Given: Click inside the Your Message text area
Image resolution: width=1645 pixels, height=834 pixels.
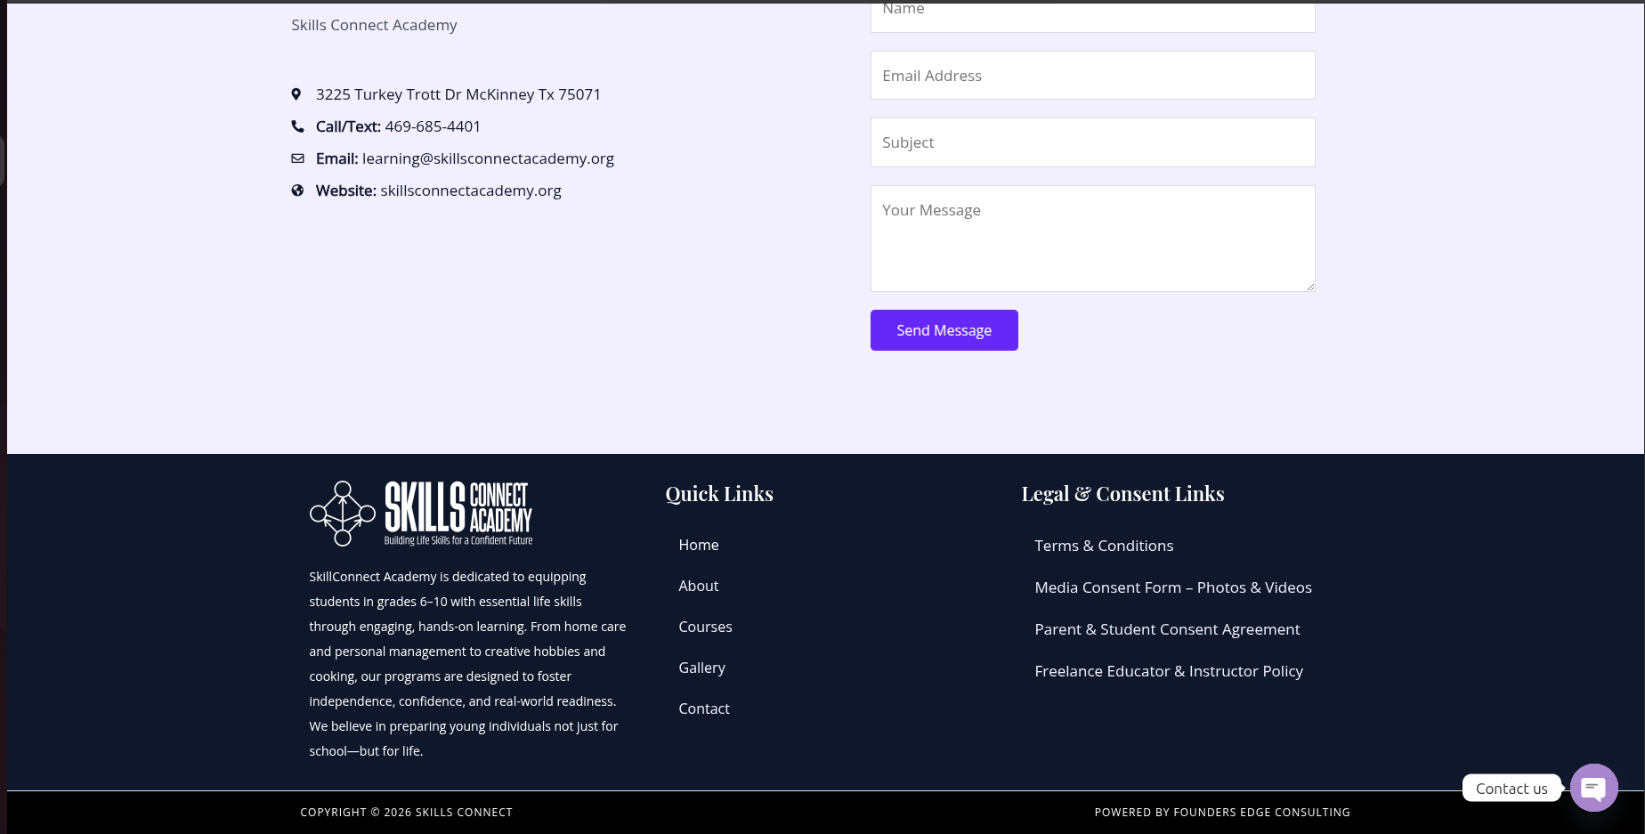Looking at the screenshot, I should tap(1092, 239).
